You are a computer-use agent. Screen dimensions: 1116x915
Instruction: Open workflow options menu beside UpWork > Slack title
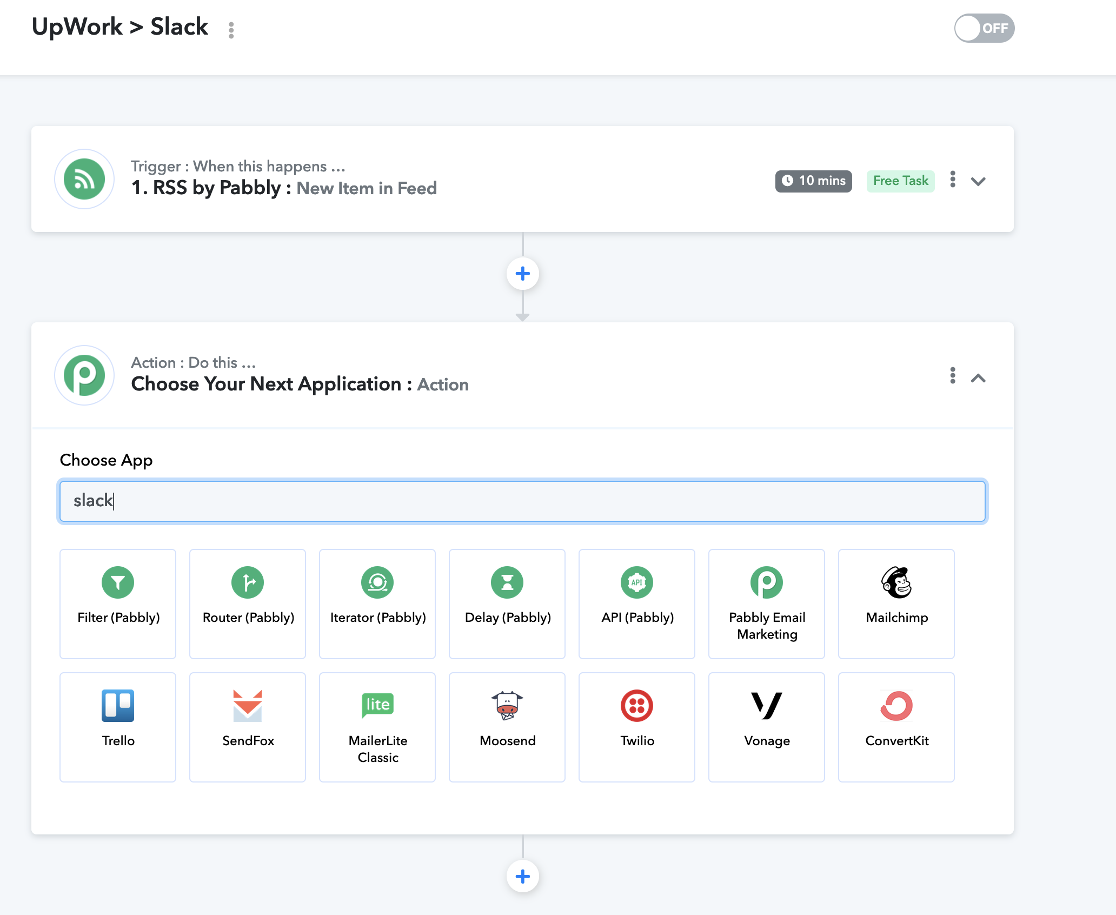tap(231, 30)
